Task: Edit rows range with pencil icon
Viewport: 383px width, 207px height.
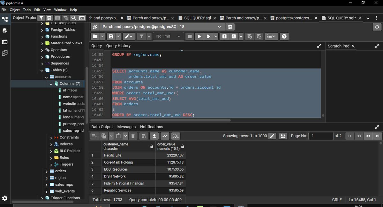Action: [x=272, y=136]
